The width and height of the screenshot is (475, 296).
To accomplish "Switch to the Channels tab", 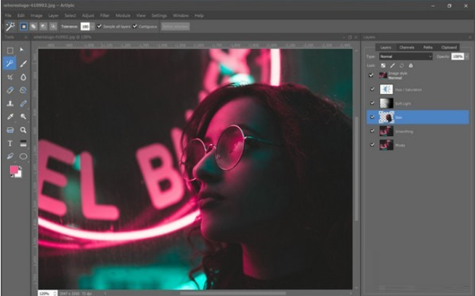I will [406, 47].
